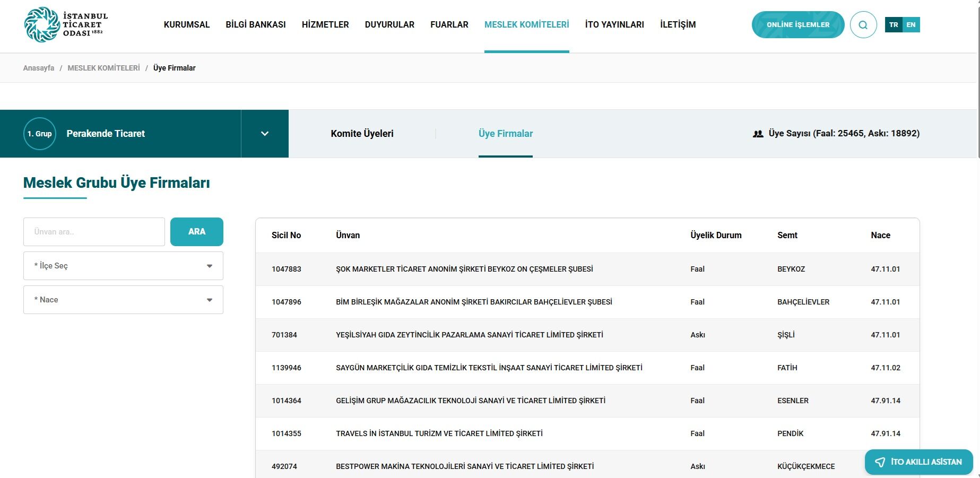Click the ARA search button
The image size is (980, 478).
coord(197,232)
